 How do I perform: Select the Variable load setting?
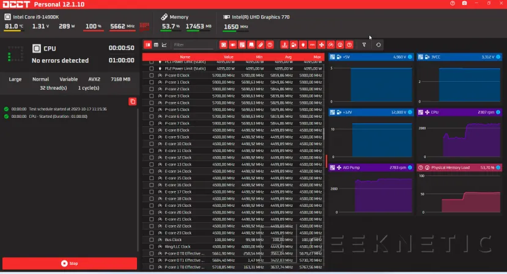[68, 79]
